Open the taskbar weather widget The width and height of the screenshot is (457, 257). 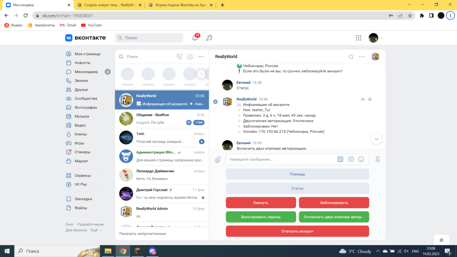click(355, 251)
